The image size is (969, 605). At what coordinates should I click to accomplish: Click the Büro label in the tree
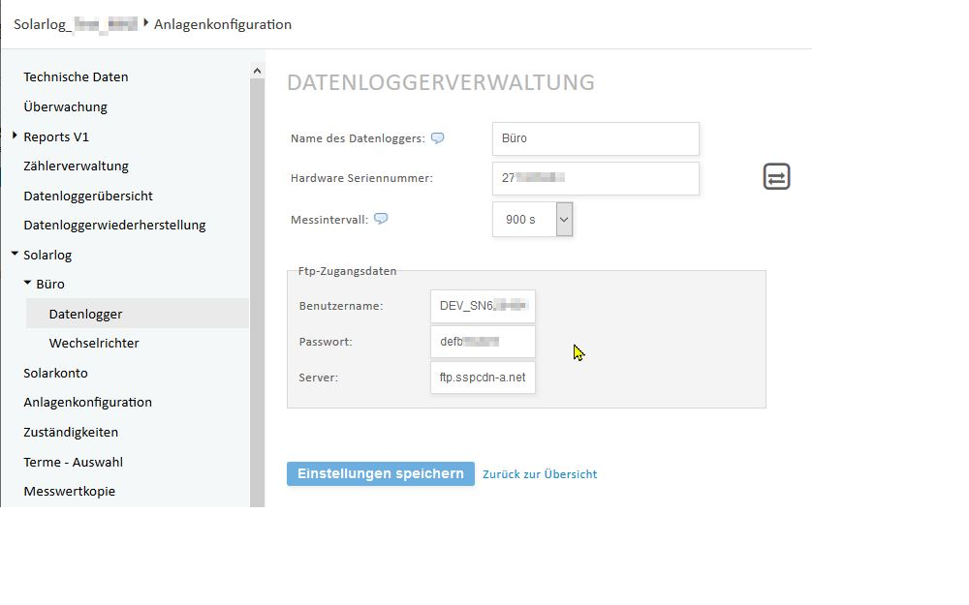50,284
